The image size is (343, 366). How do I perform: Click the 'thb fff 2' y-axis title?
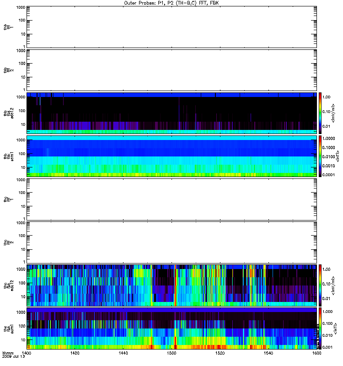coord(8,70)
